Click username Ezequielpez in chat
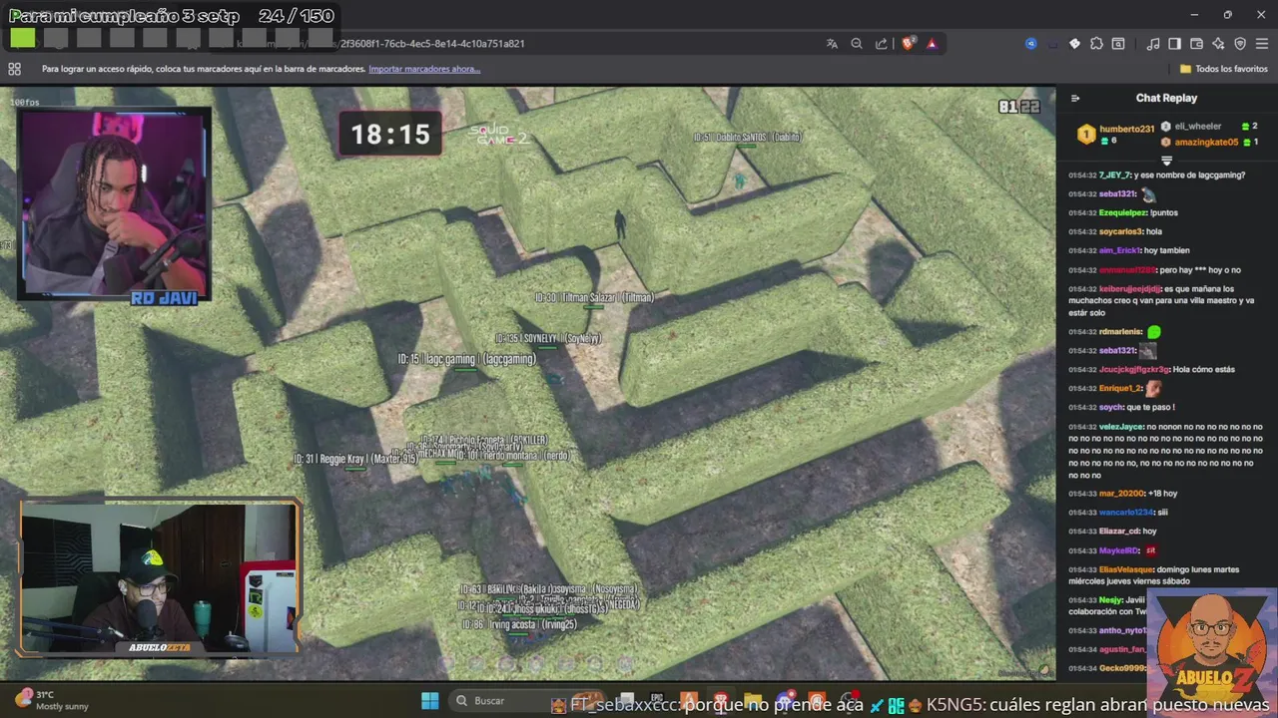Viewport: 1278px width, 718px height. click(x=1124, y=212)
